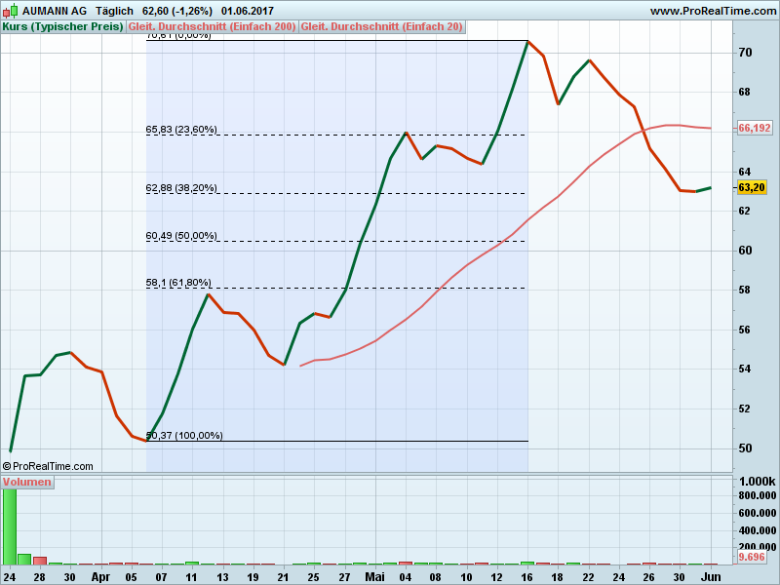
Task: Click the AUMANN AG instrument title
Action: coord(55,11)
